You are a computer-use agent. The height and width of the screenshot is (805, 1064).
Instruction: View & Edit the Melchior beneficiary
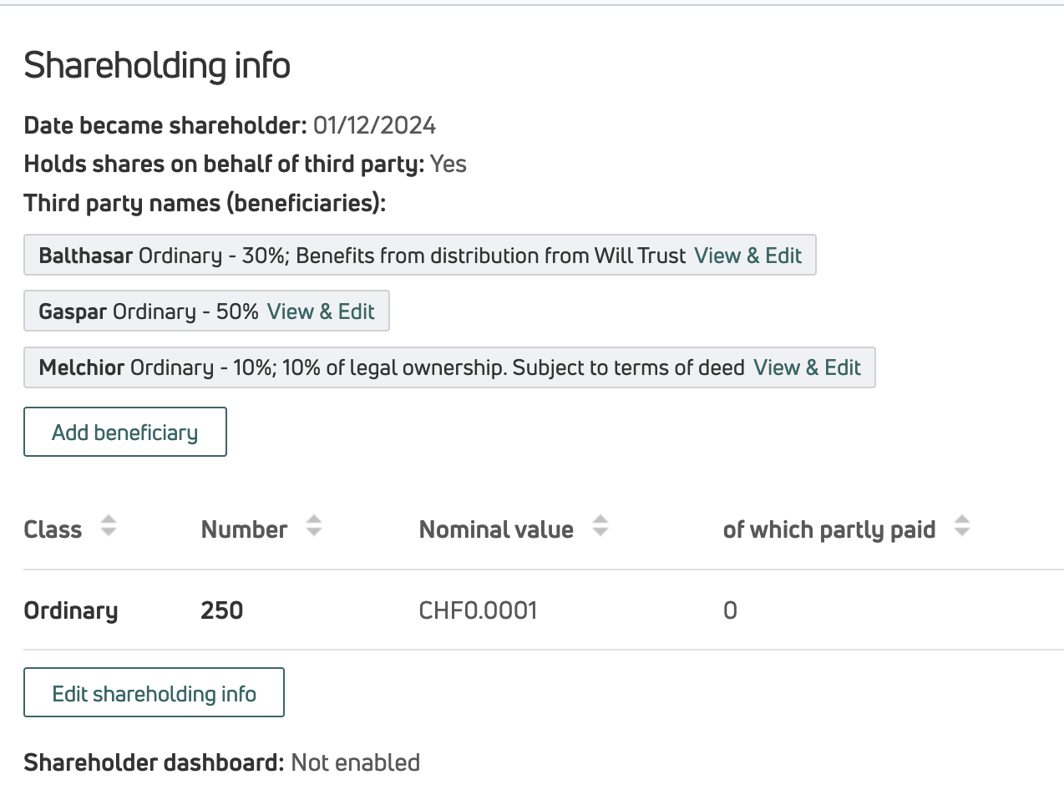pos(808,367)
